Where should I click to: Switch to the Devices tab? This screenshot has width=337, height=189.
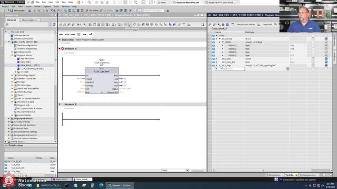[x=12, y=20]
